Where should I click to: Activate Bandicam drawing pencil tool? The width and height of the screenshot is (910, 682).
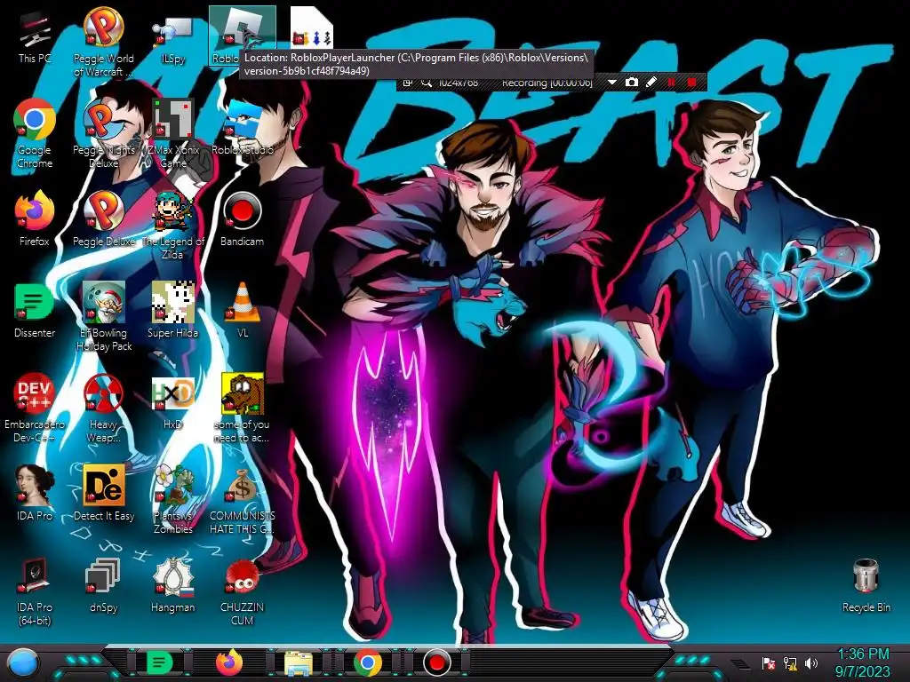[x=651, y=83]
